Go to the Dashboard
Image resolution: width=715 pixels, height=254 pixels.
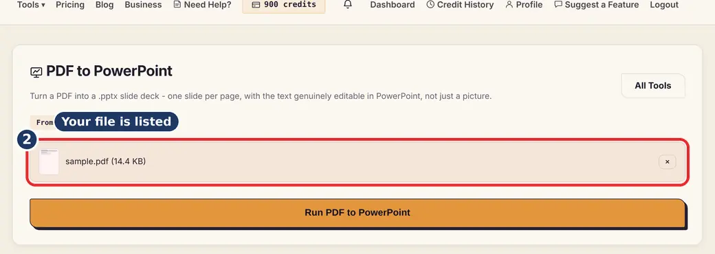[x=393, y=5]
